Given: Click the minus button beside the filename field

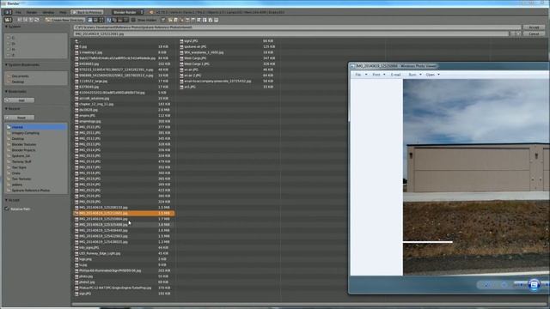Looking at the screenshot, I should pos(512,33).
